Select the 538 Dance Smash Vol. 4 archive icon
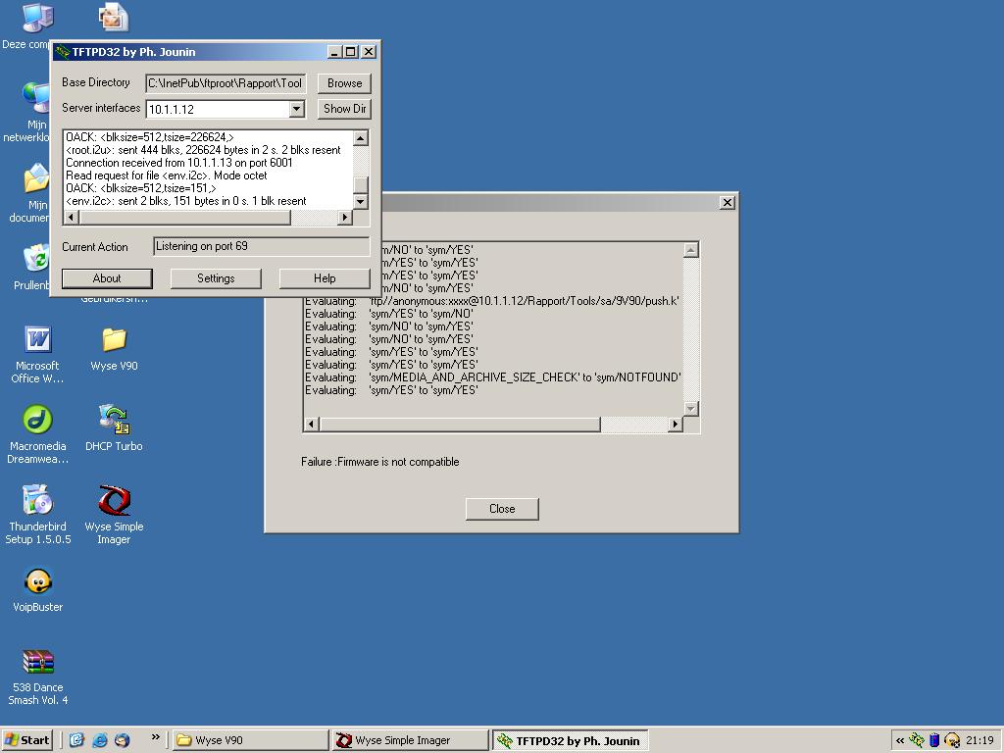The height and width of the screenshot is (753, 1004). point(38,677)
